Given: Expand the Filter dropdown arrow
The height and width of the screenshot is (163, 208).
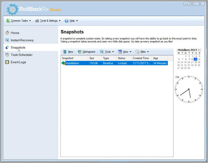Looking at the screenshot, I should 148,52.
